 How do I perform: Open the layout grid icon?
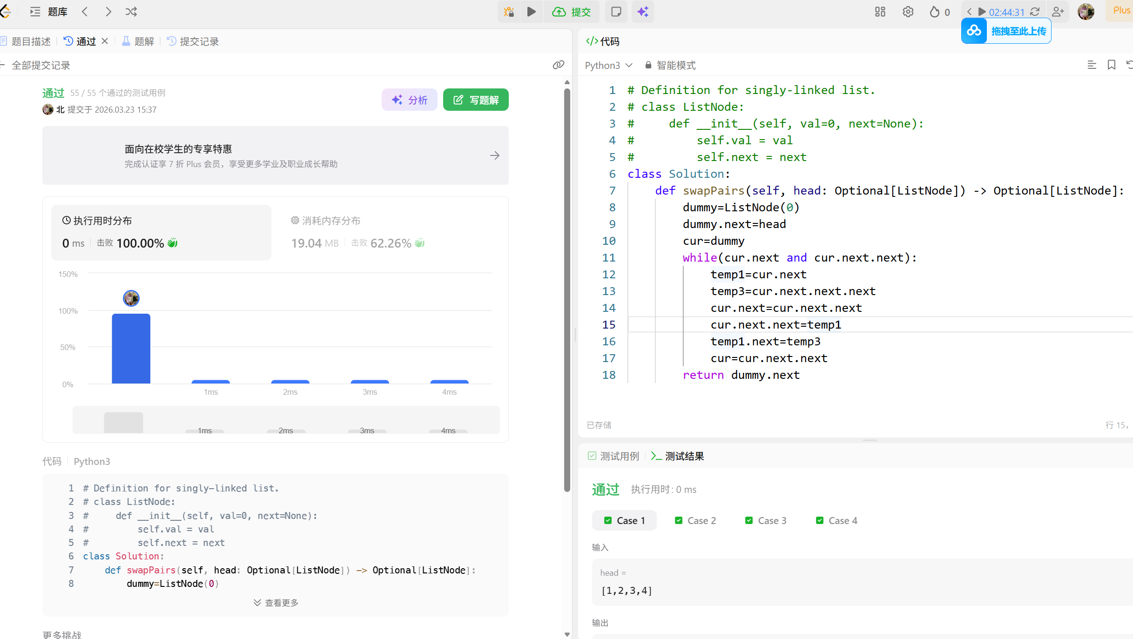coord(880,12)
